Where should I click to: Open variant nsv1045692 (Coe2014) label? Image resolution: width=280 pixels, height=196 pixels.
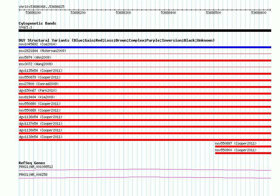(x=38, y=44)
